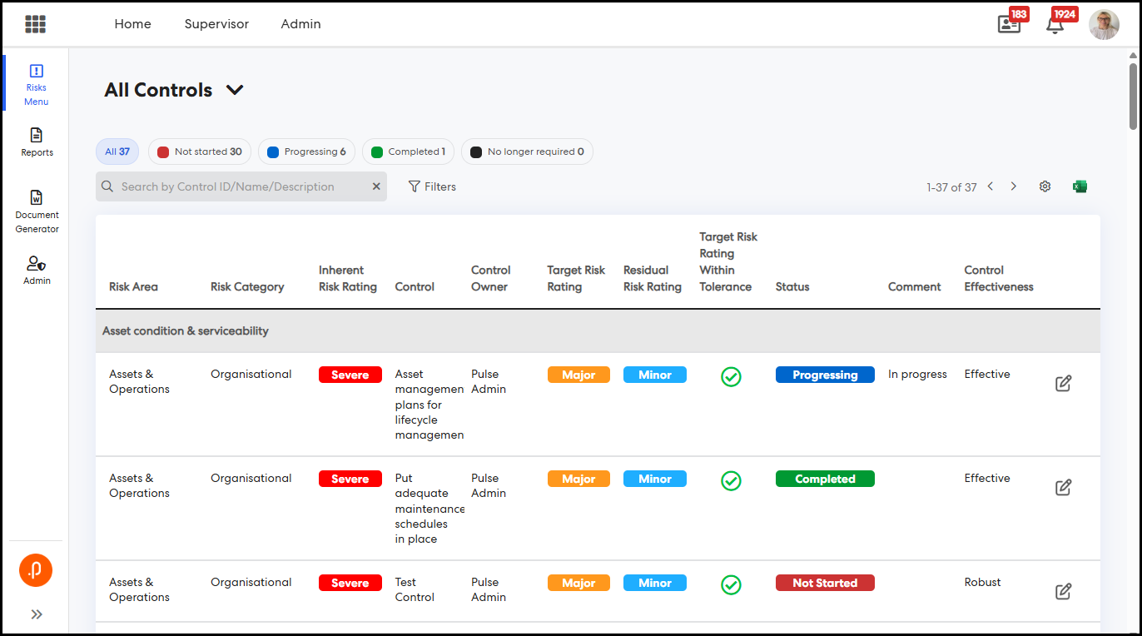Edit the Test Control row
The height and width of the screenshot is (636, 1142).
click(1063, 591)
